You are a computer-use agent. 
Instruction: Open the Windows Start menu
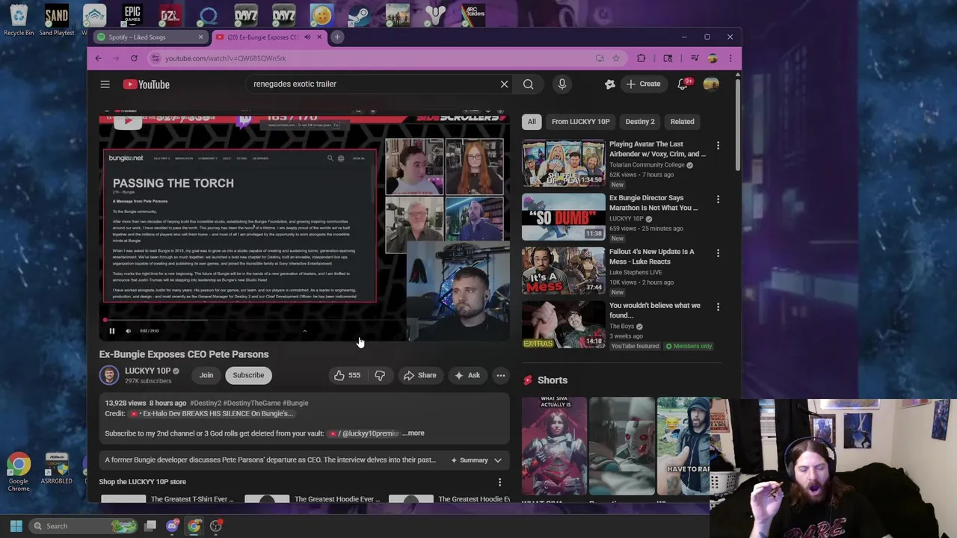pos(16,526)
